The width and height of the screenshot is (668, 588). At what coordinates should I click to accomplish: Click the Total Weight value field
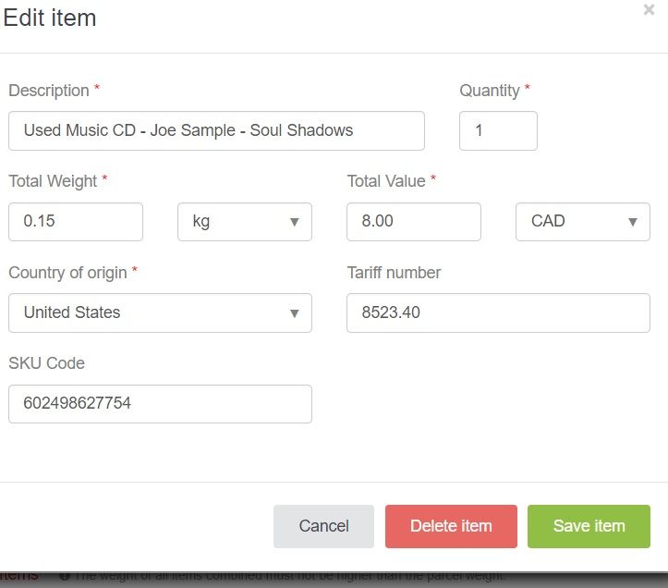coord(76,222)
